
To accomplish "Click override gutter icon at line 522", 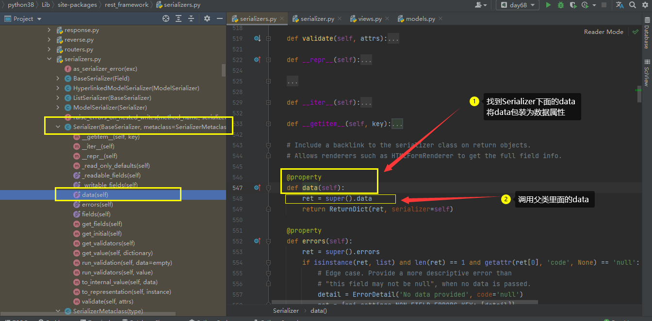I will tap(258, 60).
